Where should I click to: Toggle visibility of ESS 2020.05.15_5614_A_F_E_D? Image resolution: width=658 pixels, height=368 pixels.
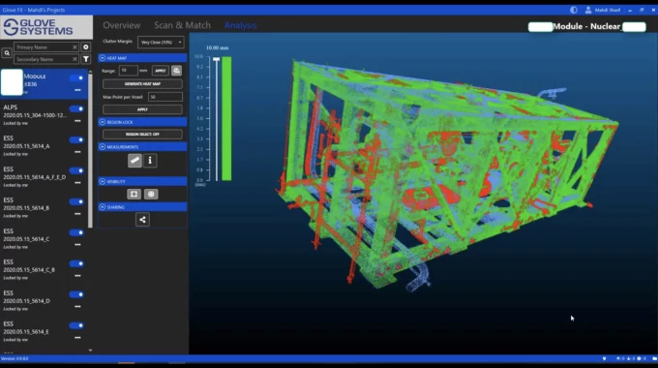coord(76,170)
